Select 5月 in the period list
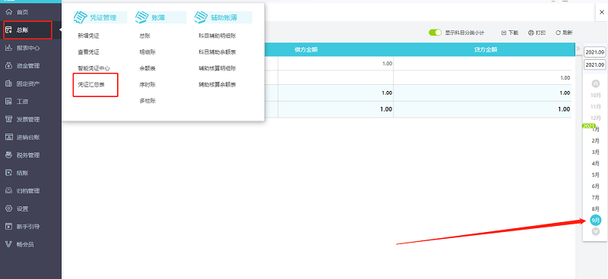The width and height of the screenshot is (608, 279). (x=596, y=175)
